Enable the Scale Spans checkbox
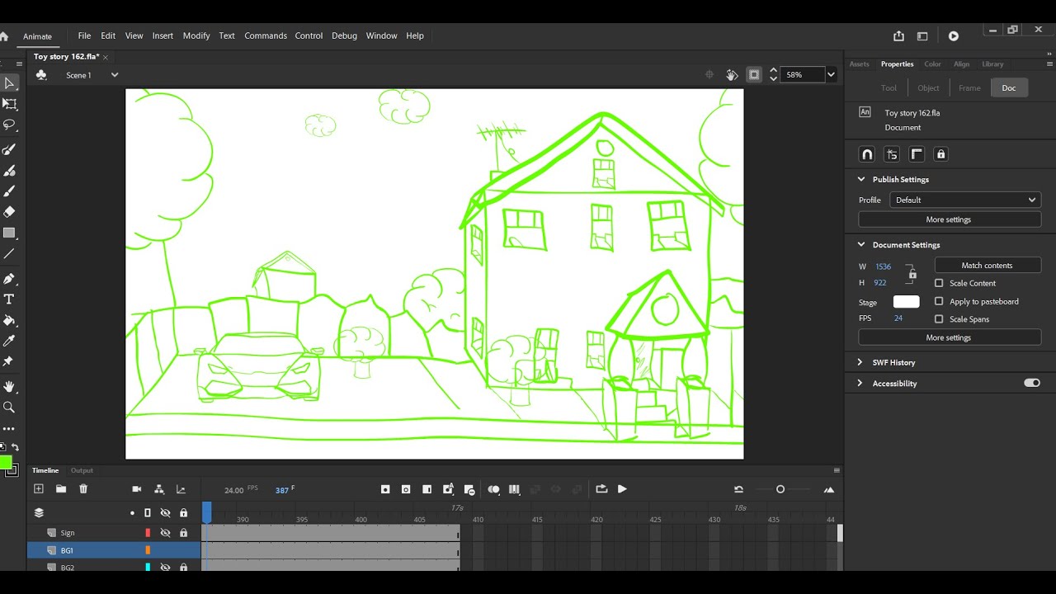This screenshot has height=594, width=1056. click(x=939, y=319)
